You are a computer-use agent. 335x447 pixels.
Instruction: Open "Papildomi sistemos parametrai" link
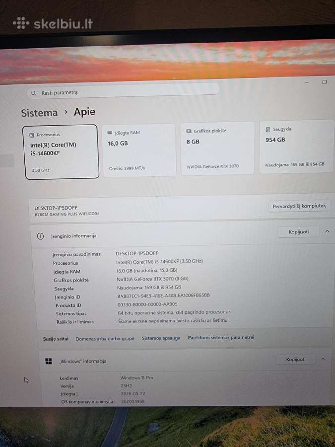(x=221, y=338)
